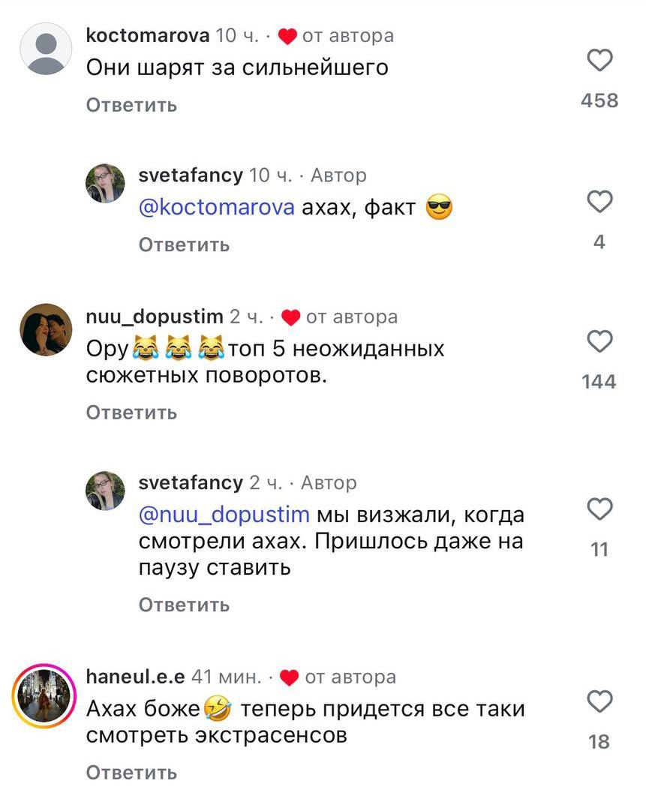Open the @nuu_dopustim mention link
Screen dimensions: 646x802
pyautogui.click(x=224, y=515)
